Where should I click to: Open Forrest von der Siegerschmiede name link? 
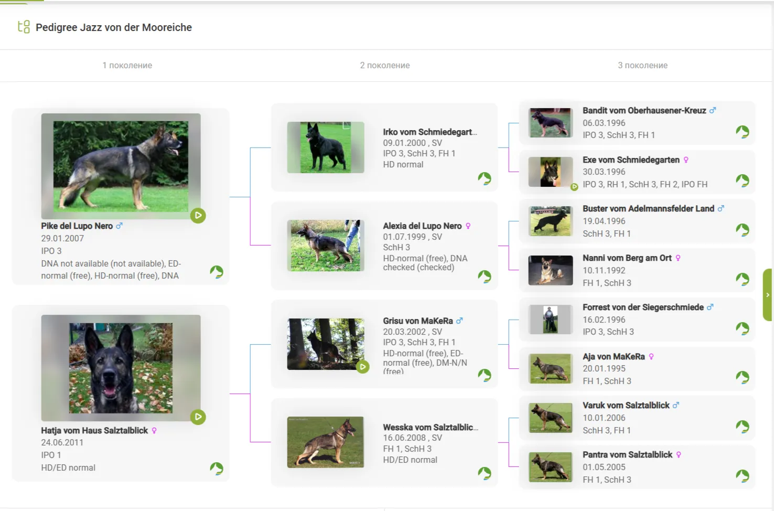tap(643, 307)
